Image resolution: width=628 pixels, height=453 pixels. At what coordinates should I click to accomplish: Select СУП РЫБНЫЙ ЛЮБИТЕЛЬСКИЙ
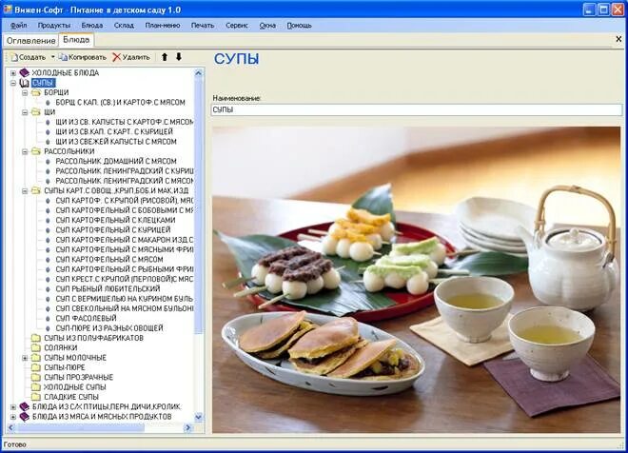(x=108, y=288)
